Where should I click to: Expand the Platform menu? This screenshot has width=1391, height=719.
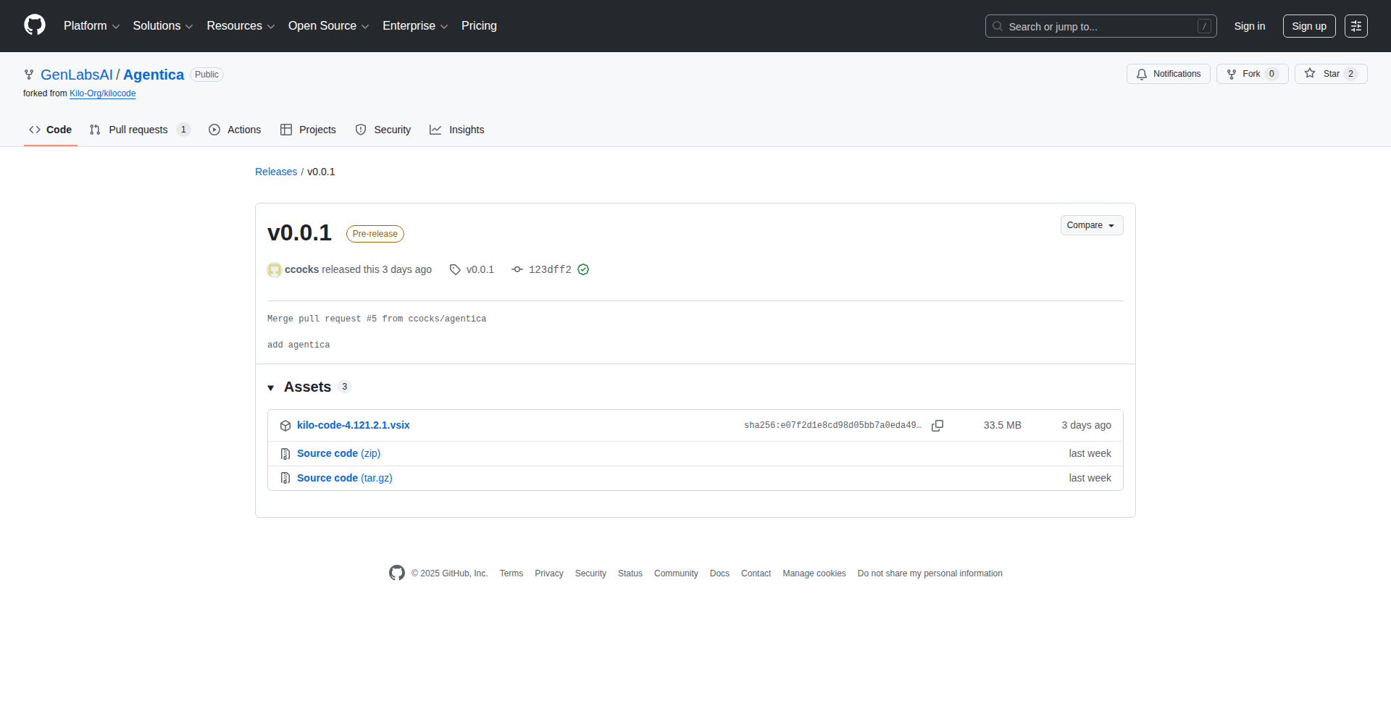(x=91, y=26)
